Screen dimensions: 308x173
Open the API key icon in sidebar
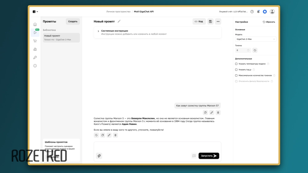[35, 57]
